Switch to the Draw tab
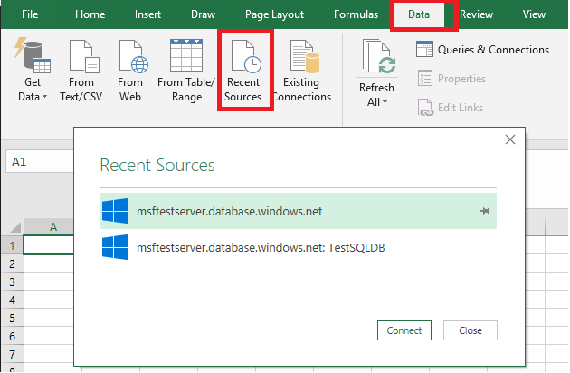Image resolution: width=570 pixels, height=373 pixels. 204,14
